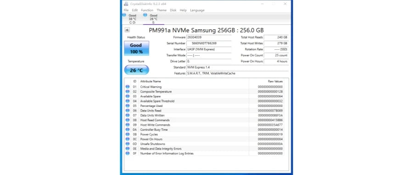Click the Standard NVM Express 1.4 field
This screenshot has width=413, height=175.
click(x=237, y=68)
